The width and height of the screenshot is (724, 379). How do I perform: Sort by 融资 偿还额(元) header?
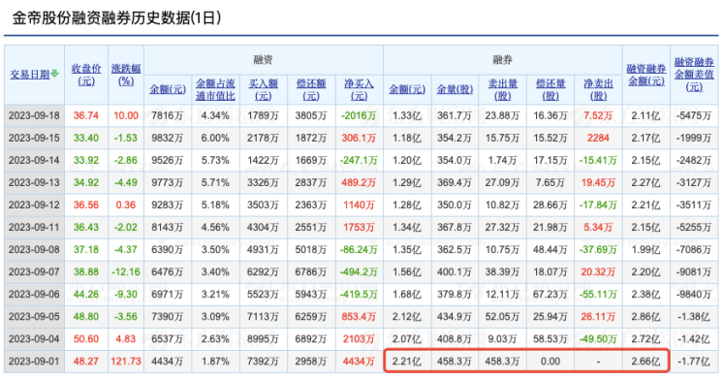pyautogui.click(x=311, y=89)
